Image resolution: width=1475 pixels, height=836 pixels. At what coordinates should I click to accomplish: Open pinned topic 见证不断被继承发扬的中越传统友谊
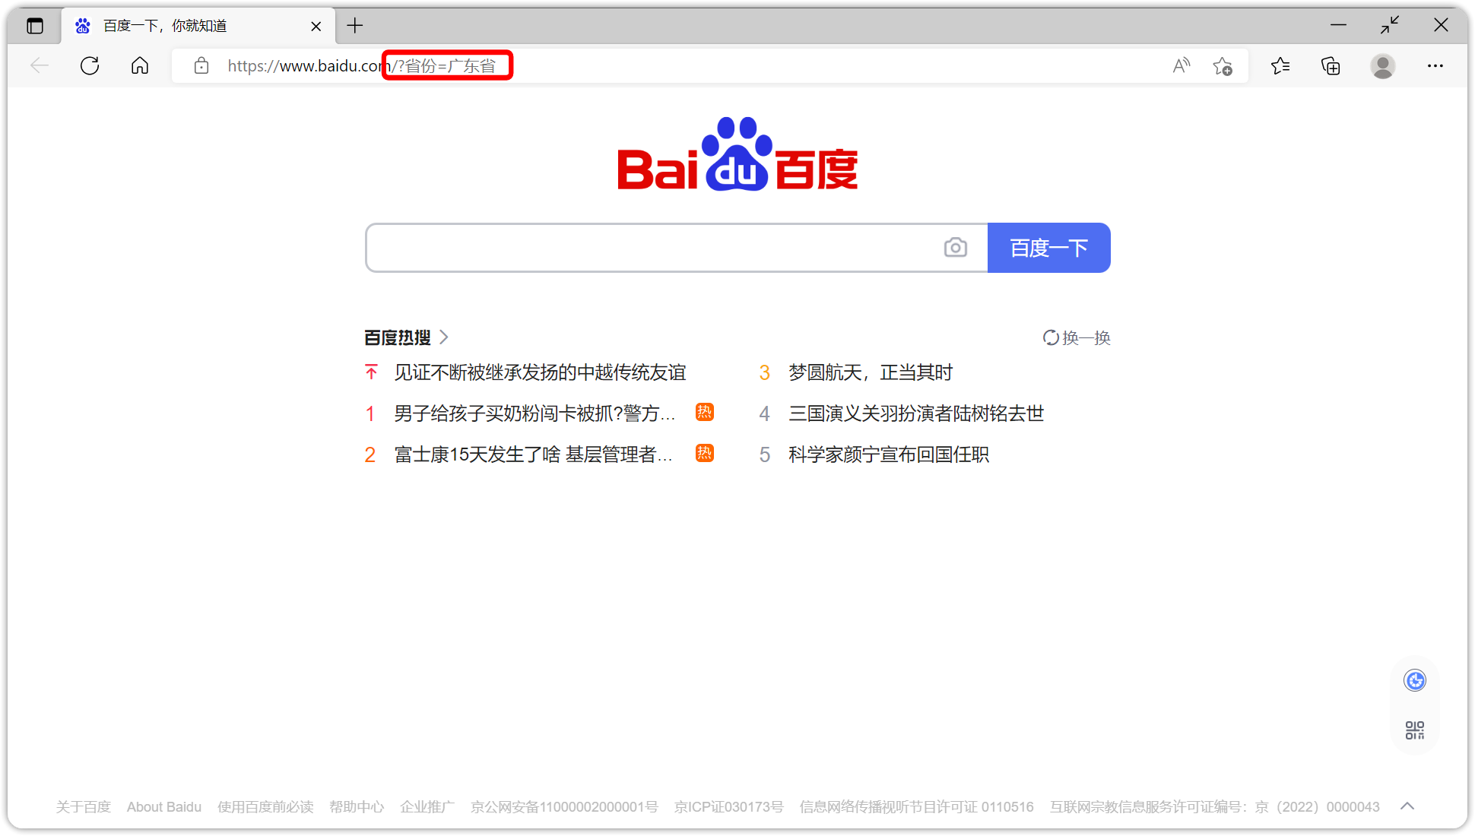click(x=541, y=372)
